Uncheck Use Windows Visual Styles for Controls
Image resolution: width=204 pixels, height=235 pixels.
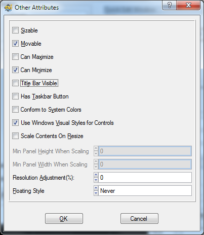point(15,123)
